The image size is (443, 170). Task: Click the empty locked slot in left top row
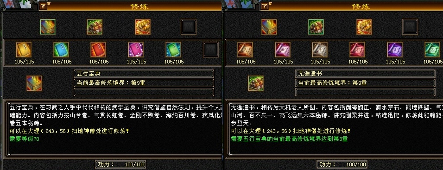[188, 27]
